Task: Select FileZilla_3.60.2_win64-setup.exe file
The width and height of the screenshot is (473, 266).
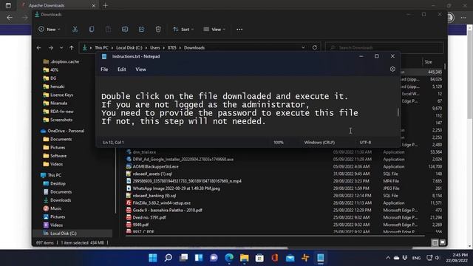Action: pyautogui.click(x=161, y=203)
